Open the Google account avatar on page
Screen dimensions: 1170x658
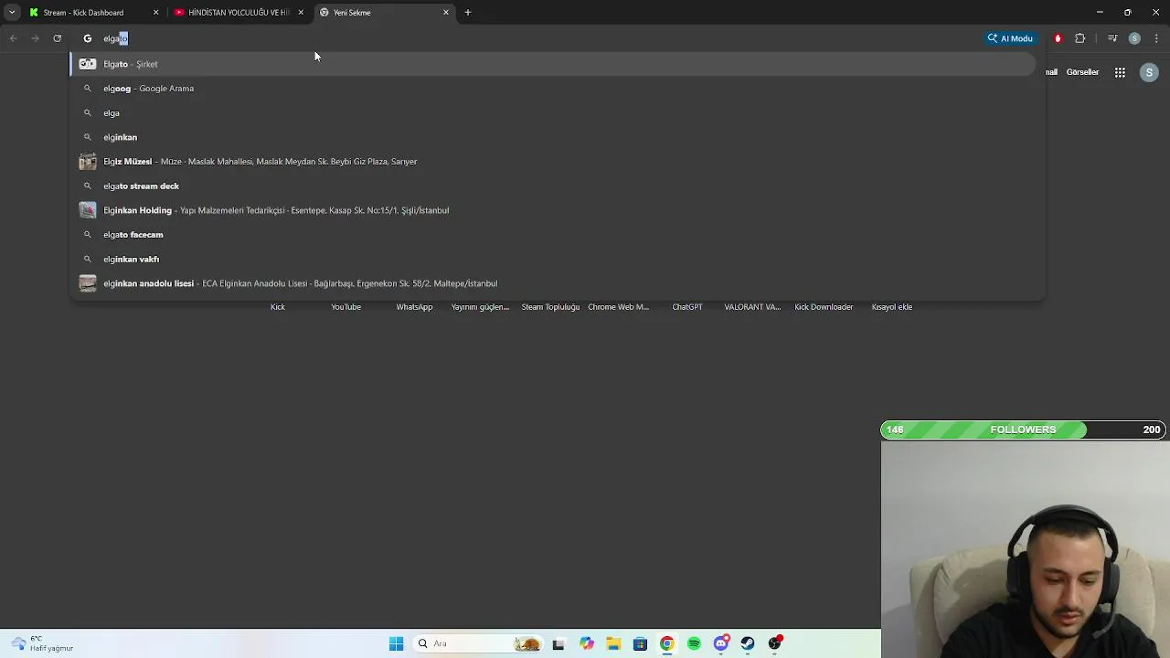click(x=1149, y=72)
